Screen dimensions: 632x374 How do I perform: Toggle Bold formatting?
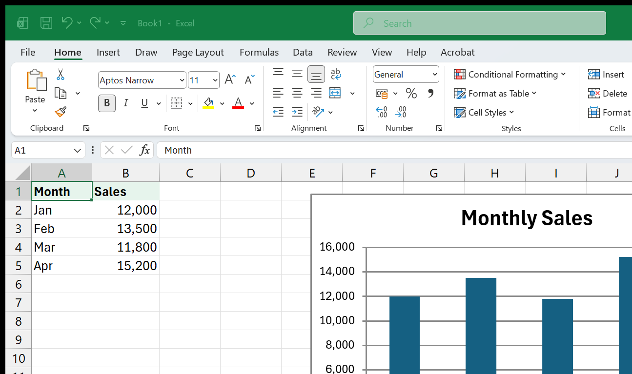point(107,103)
